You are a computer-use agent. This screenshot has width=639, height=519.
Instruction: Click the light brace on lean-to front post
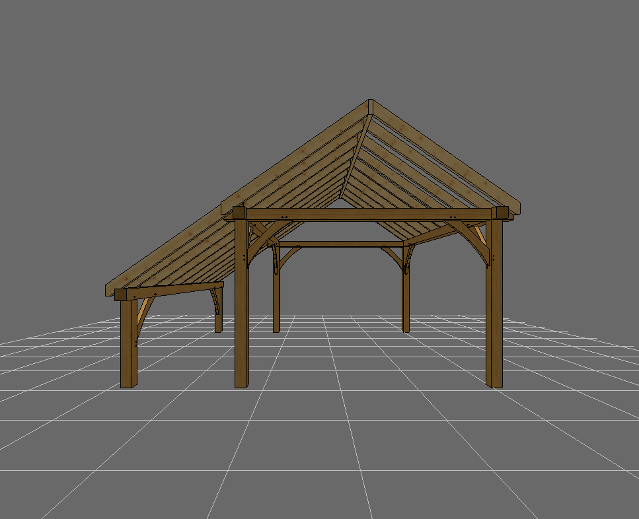[x=142, y=309]
